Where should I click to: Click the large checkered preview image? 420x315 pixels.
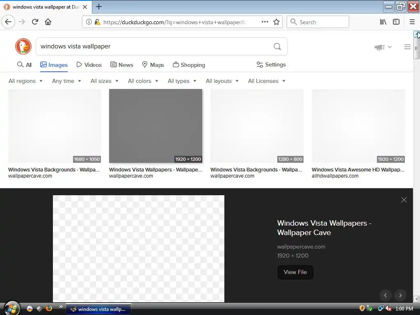tap(139, 249)
